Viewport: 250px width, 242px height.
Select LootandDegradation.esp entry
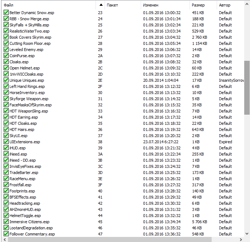(31, 228)
